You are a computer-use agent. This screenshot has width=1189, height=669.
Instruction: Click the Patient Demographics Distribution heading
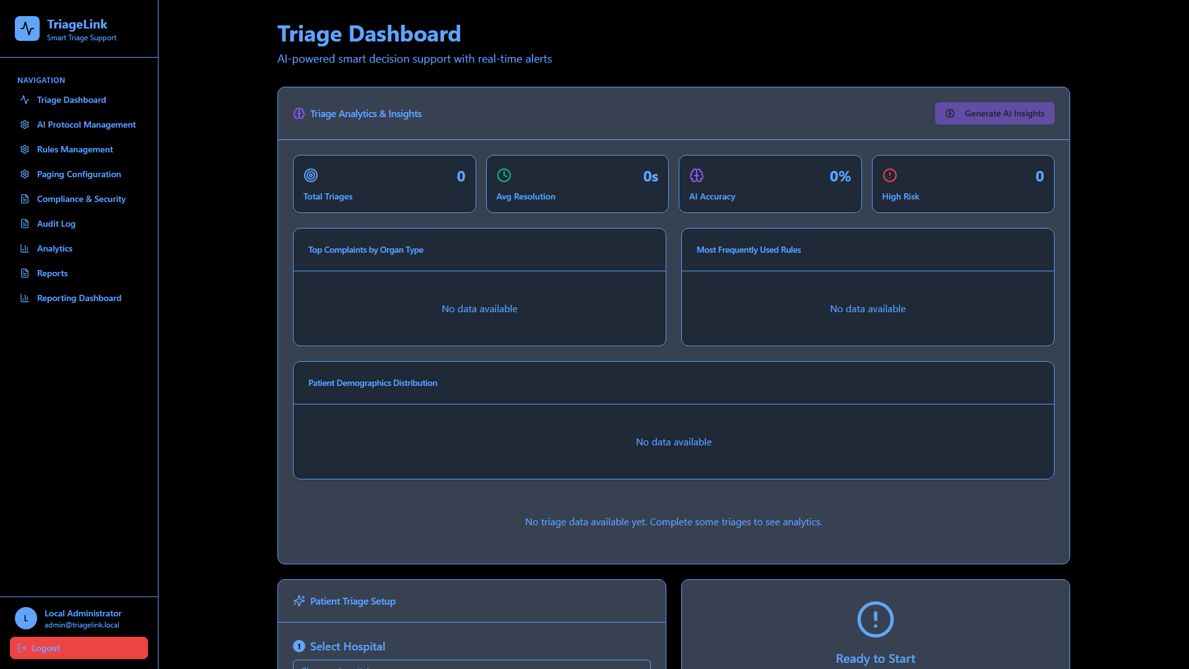coord(373,383)
